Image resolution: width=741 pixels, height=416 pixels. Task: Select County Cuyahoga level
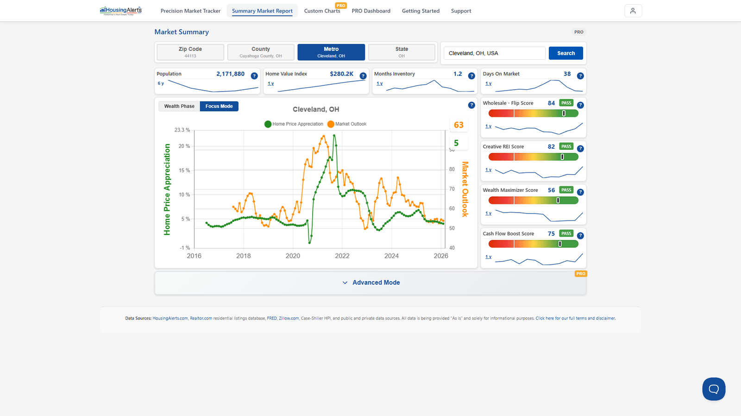(261, 52)
